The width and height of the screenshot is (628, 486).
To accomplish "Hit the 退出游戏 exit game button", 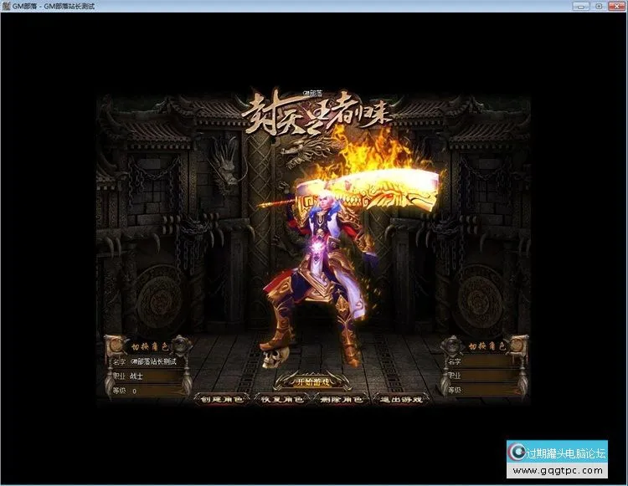I will pyautogui.click(x=400, y=399).
